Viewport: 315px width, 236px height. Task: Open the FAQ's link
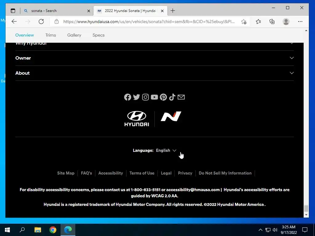pyautogui.click(x=86, y=173)
